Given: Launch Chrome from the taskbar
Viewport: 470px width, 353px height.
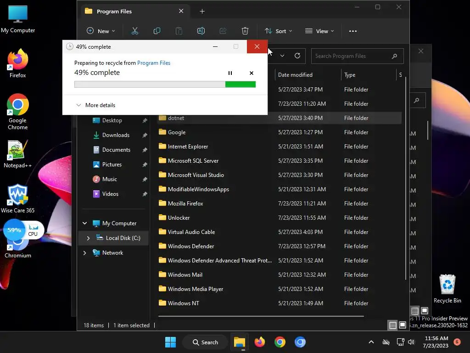Looking at the screenshot, I should coord(280,342).
